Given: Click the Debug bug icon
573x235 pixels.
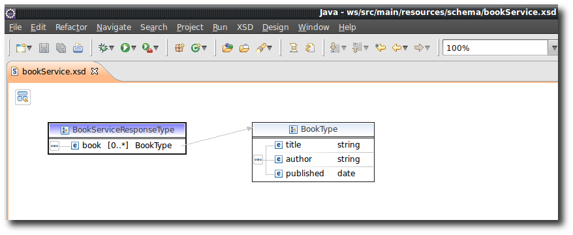Looking at the screenshot, I should point(103,48).
